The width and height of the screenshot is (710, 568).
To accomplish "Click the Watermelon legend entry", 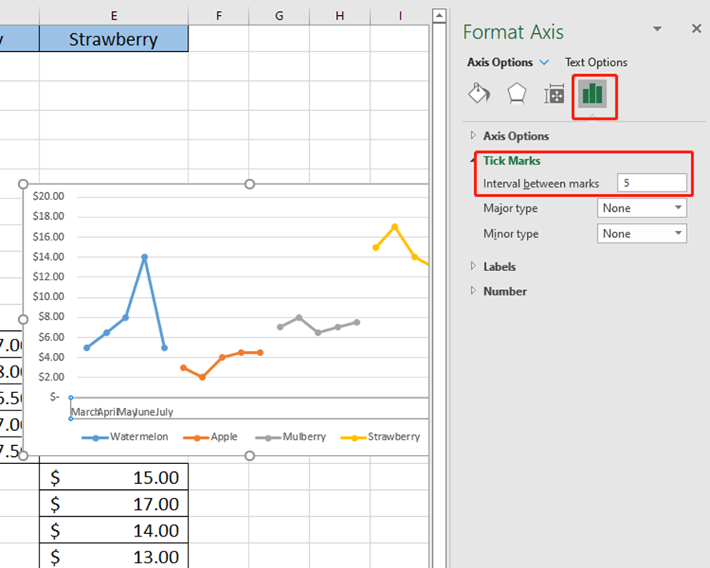I will click(x=125, y=437).
